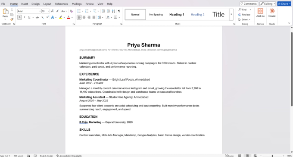Screen dimensions: 293x157
Task: Open Font dialog launcher
Action: click(x=74, y=24)
